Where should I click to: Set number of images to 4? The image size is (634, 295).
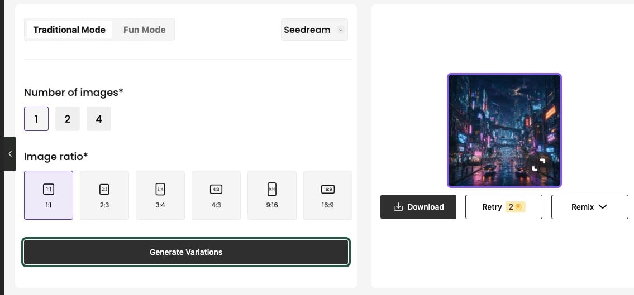(99, 119)
